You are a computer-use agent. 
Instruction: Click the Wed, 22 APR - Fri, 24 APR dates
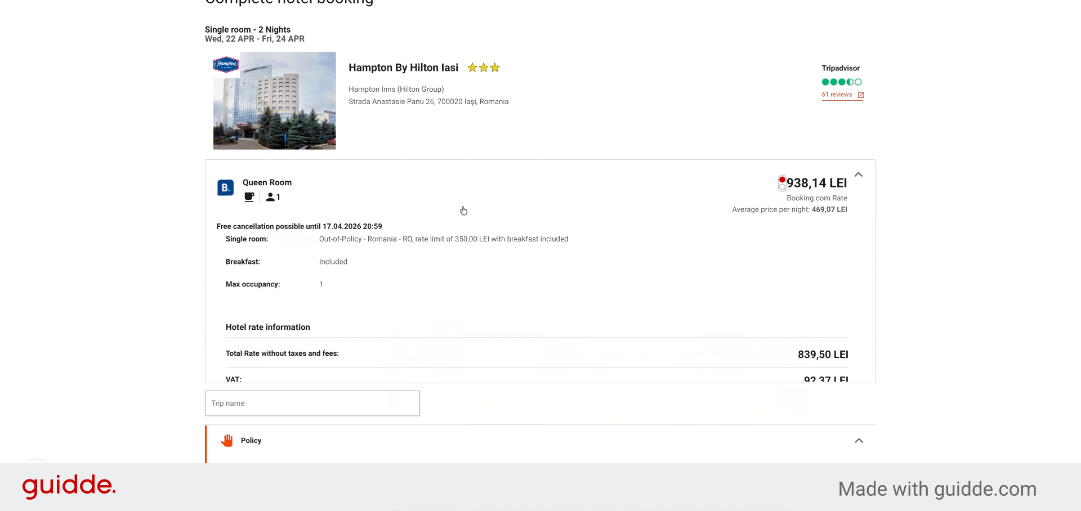[254, 39]
